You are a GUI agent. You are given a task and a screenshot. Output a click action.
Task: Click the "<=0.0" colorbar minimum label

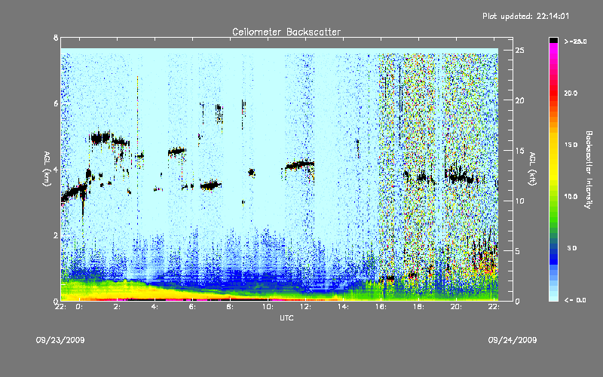(x=575, y=300)
